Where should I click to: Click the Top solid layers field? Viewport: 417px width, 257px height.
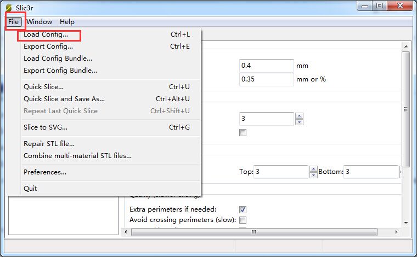coord(281,172)
